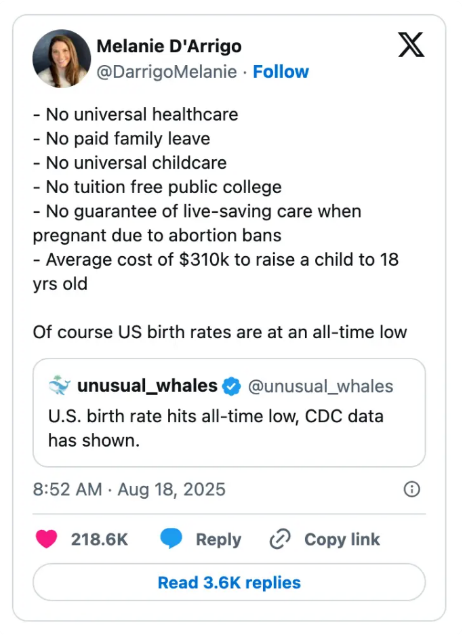
Task: Click the whale avatar of unusual_whales
Action: click(x=60, y=386)
